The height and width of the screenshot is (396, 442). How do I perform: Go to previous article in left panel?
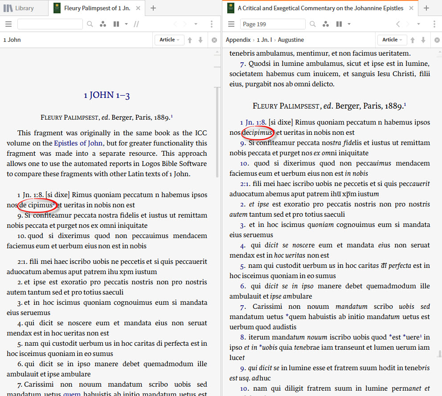tap(190, 40)
